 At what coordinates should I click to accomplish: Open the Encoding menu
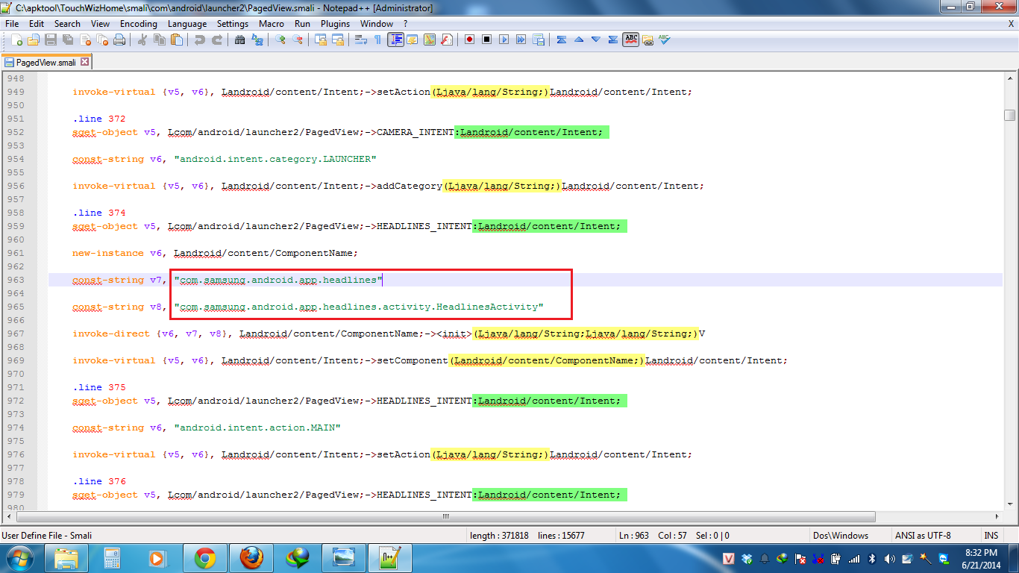coord(139,23)
